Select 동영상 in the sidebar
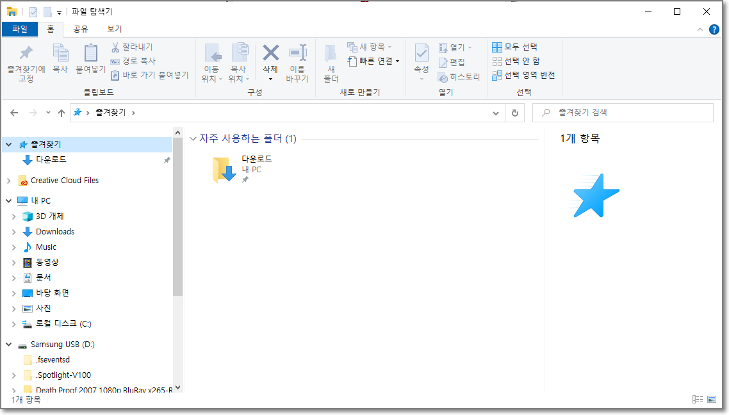729x415 pixels. click(x=47, y=262)
